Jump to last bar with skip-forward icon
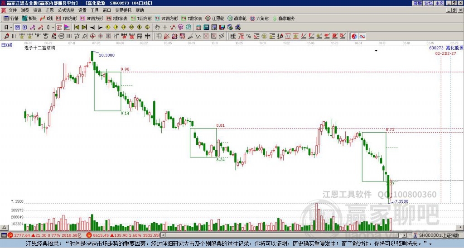 tap(84, 28)
